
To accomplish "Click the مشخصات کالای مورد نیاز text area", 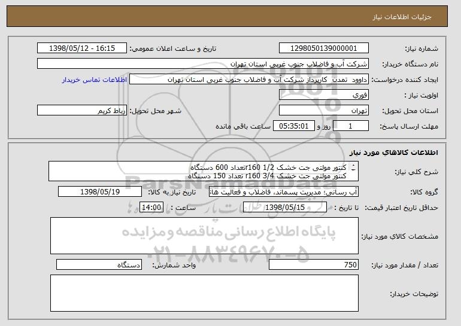I will coord(204,236).
